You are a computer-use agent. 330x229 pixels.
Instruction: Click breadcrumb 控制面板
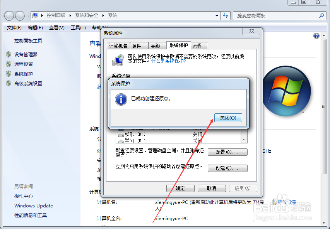coord(56,15)
